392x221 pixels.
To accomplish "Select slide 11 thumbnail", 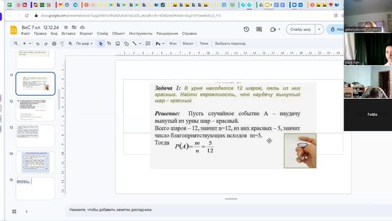I will [x=36, y=83].
